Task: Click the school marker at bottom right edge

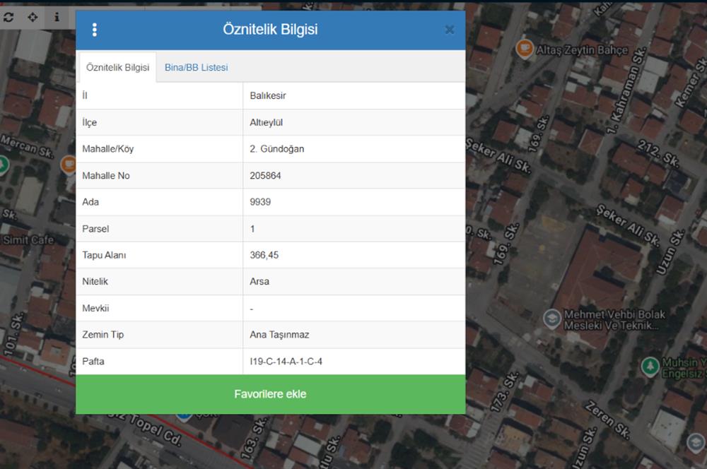Action: click(698, 443)
